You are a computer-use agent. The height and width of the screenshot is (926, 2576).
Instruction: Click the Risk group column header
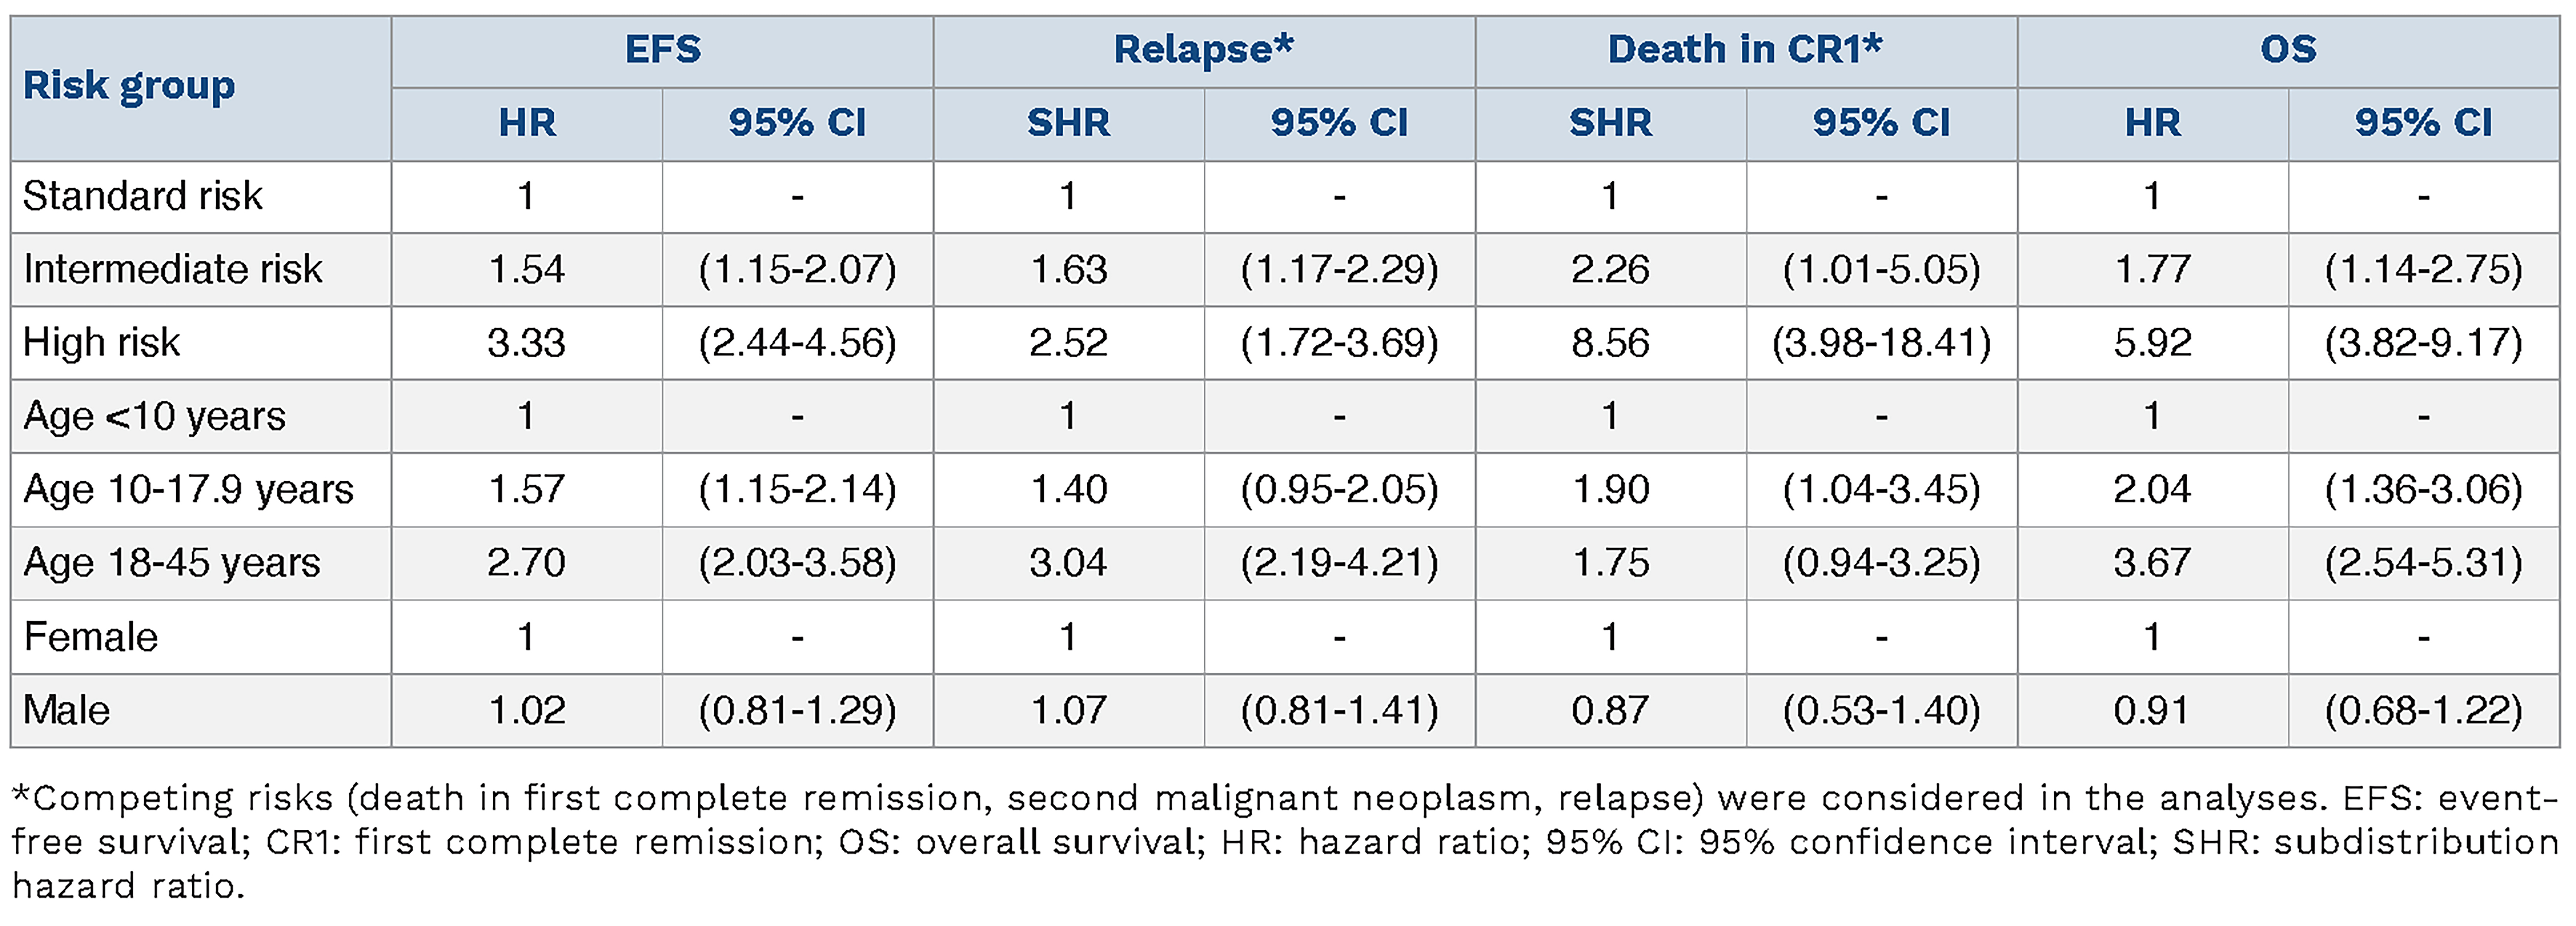(x=129, y=86)
